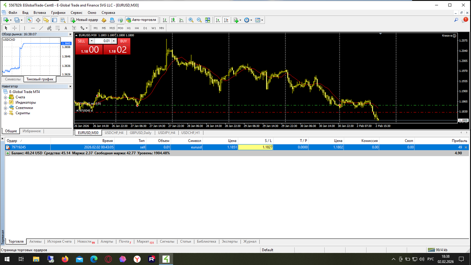Toggle chart auto-scroll icon
The width and height of the screenshot is (471, 265).
[218, 20]
